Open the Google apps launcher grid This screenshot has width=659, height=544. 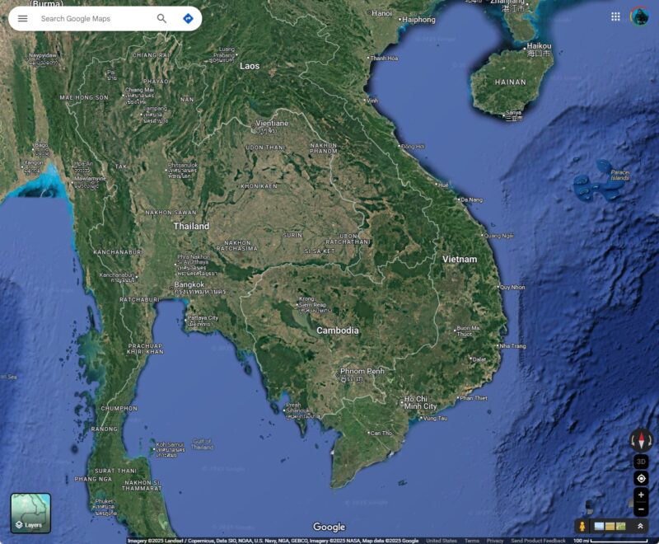pos(615,15)
